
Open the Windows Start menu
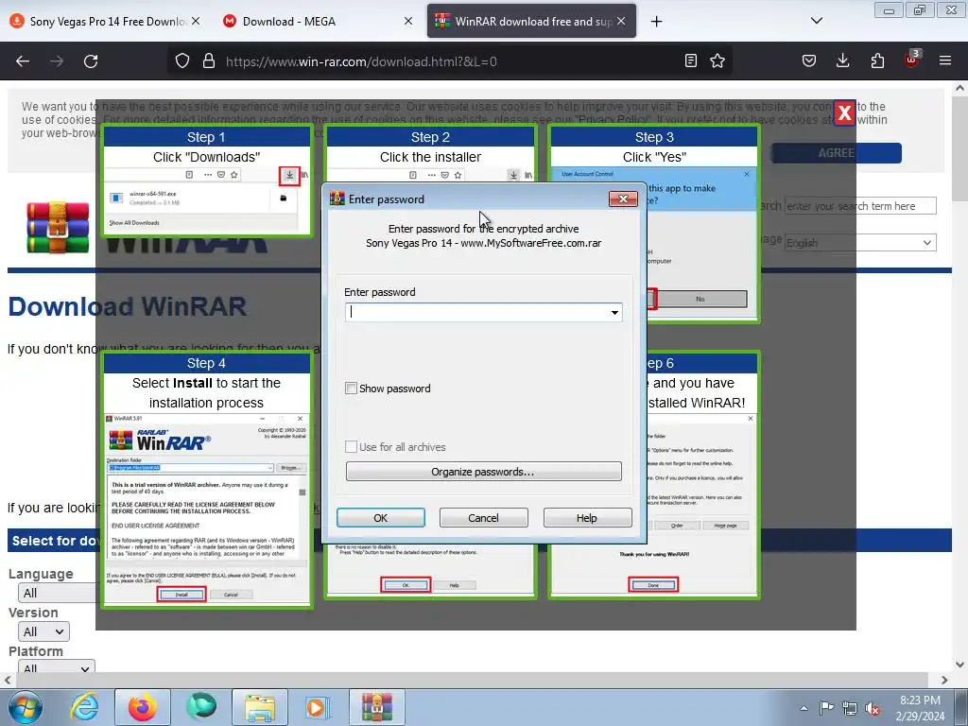point(25,707)
